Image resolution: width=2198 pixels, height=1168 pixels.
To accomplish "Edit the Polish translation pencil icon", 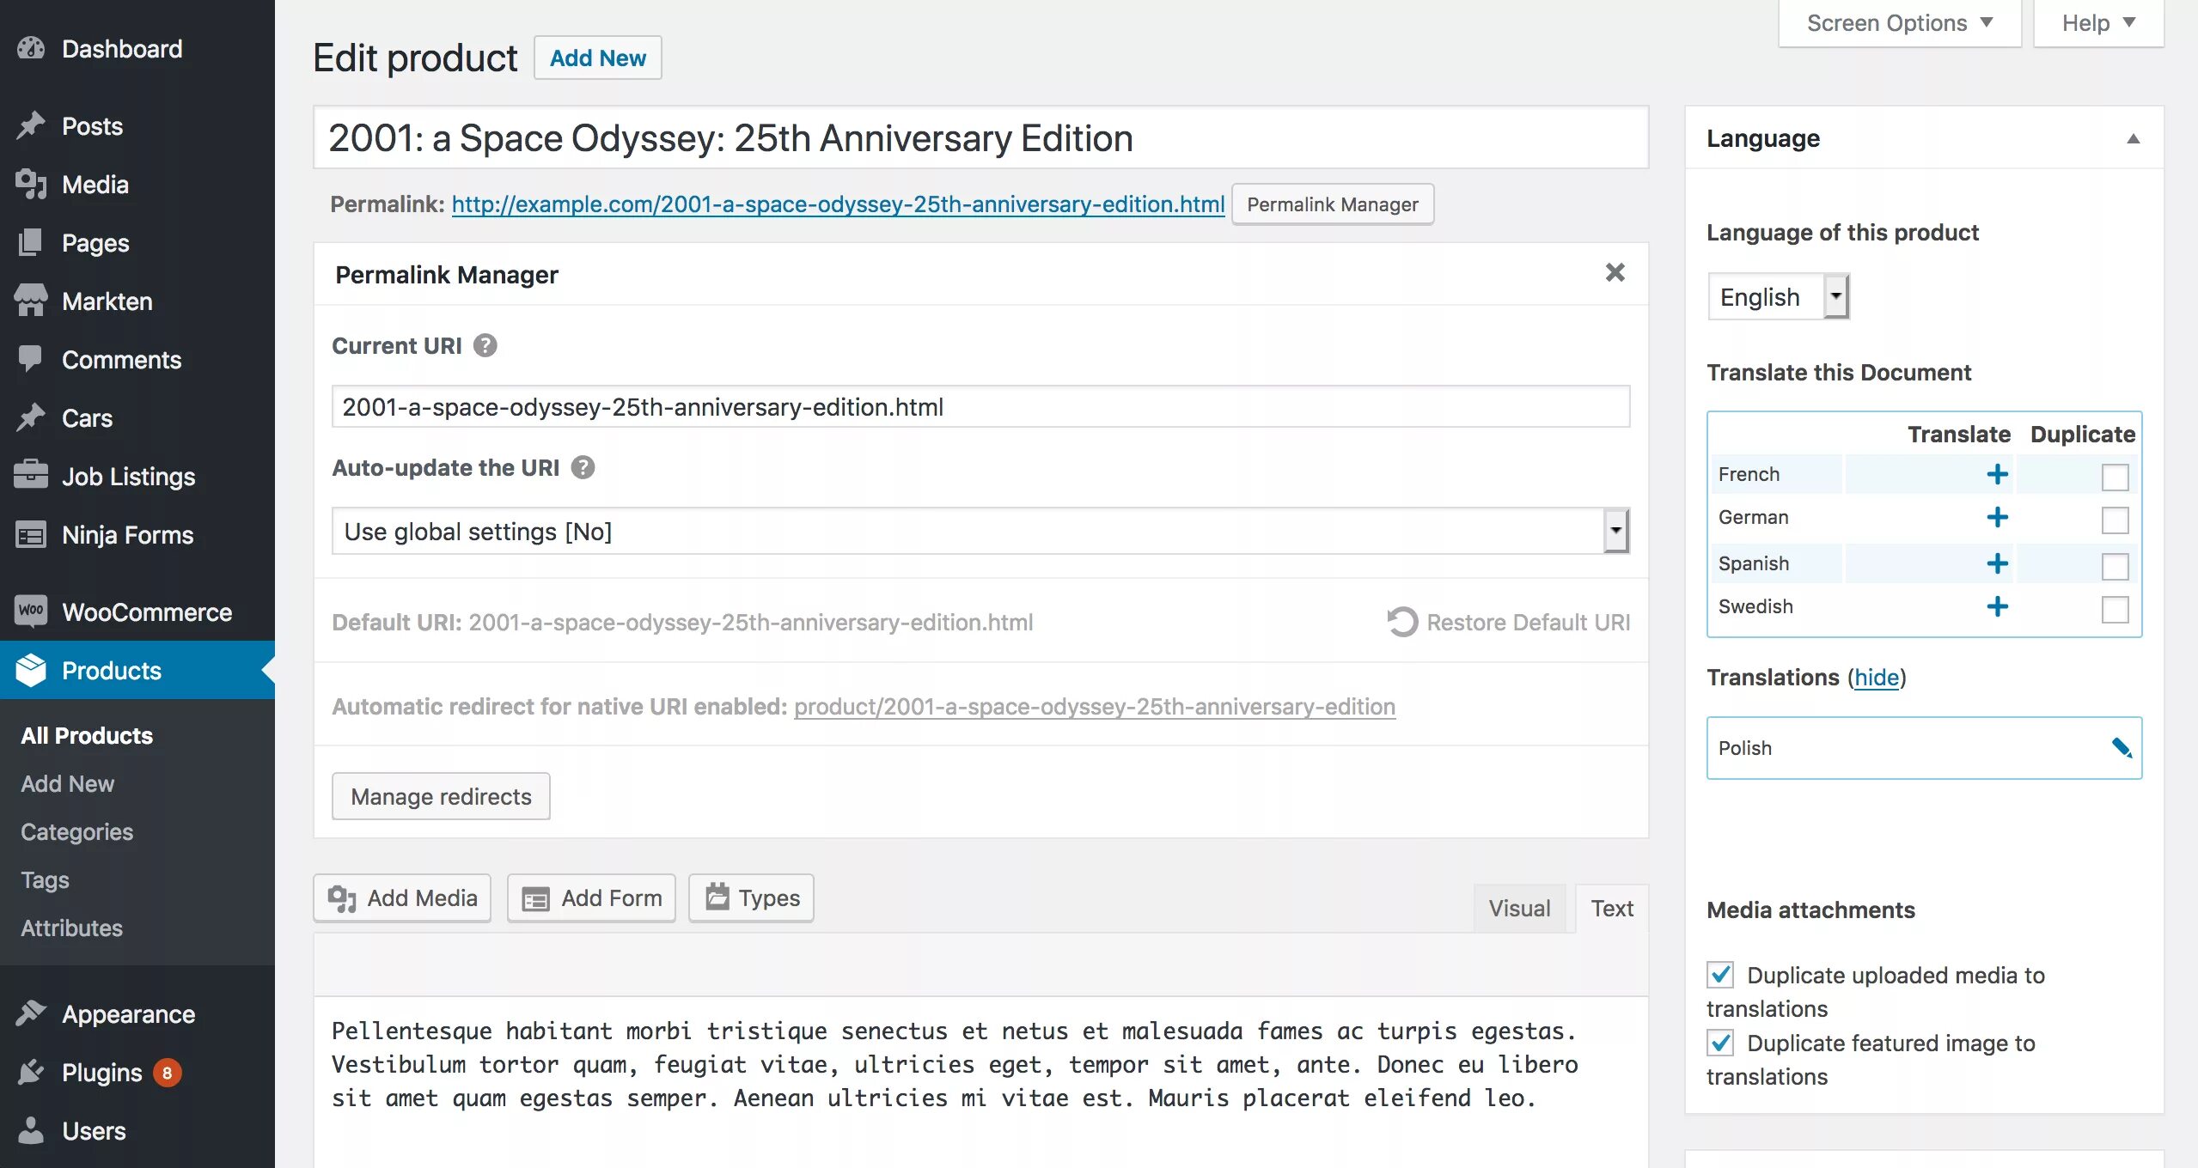I will [2121, 747].
